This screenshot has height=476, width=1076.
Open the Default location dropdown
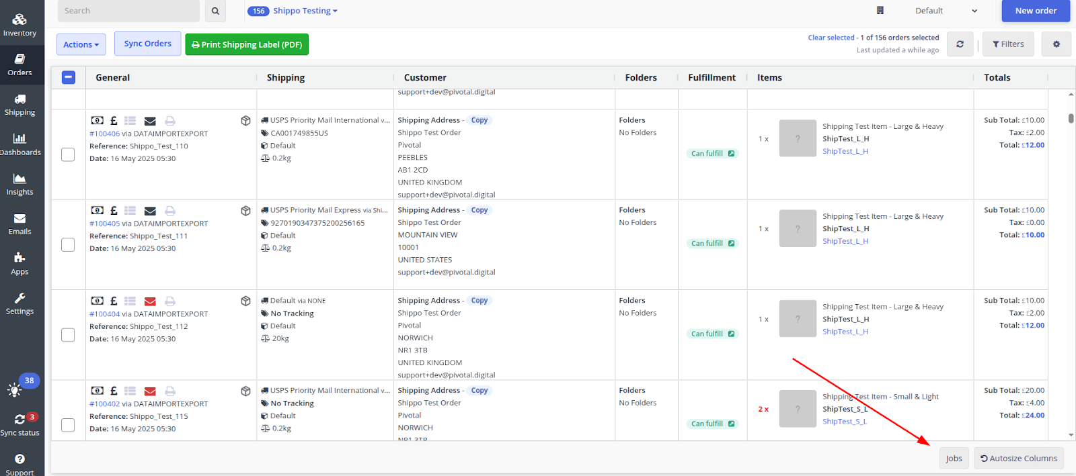(x=946, y=11)
